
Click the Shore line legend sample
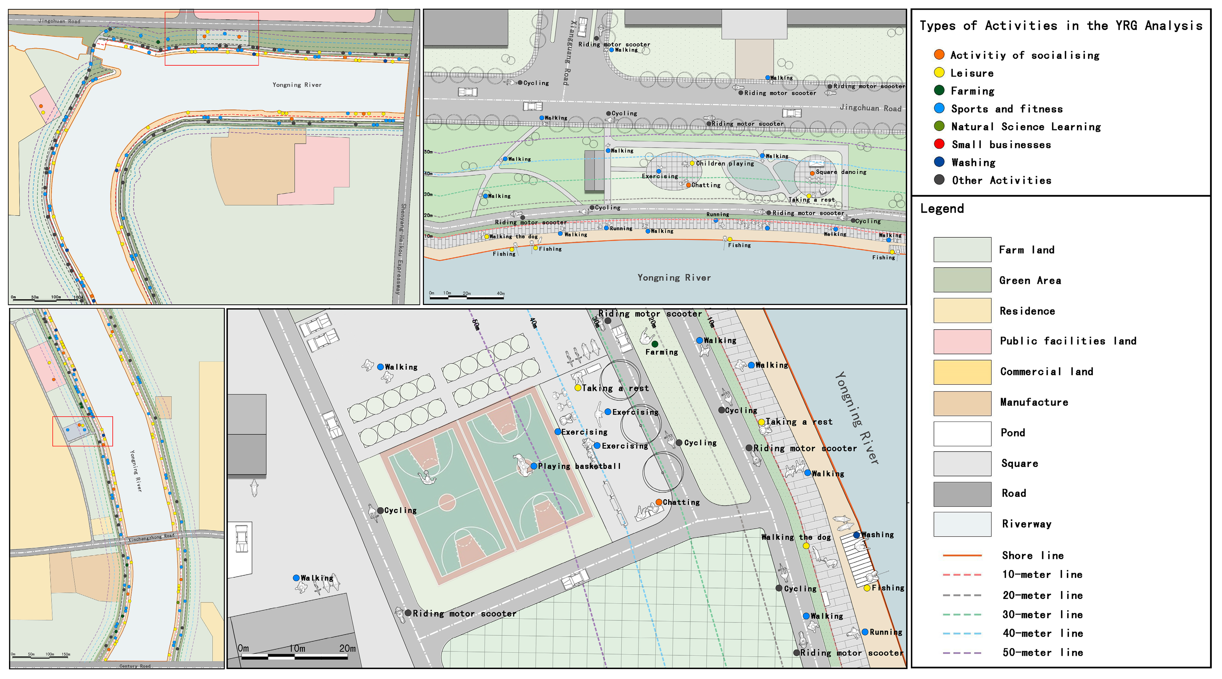pos(962,555)
